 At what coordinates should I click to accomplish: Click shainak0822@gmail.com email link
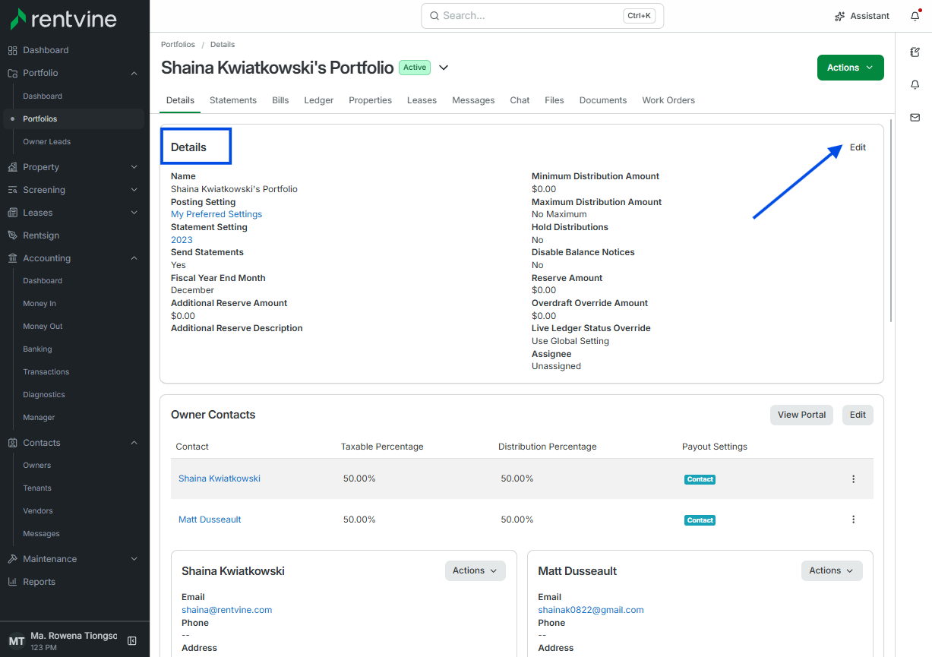tap(591, 610)
